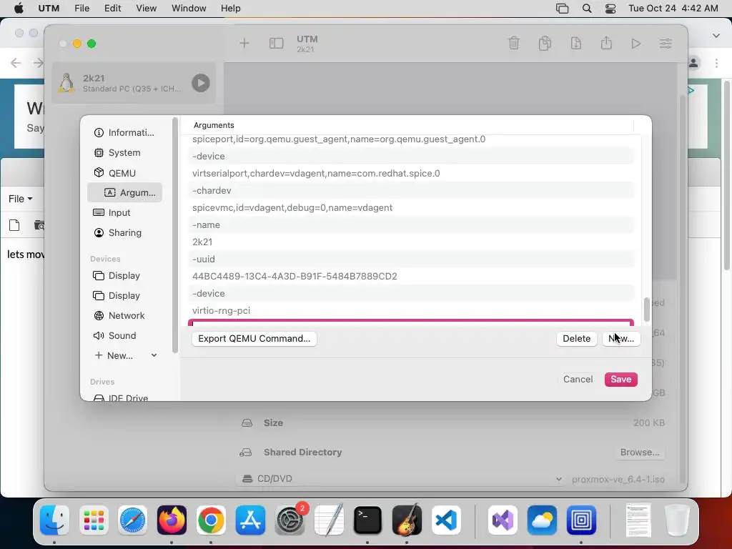The width and height of the screenshot is (732, 549).
Task: Add a new argument with New…
Action: click(x=621, y=338)
